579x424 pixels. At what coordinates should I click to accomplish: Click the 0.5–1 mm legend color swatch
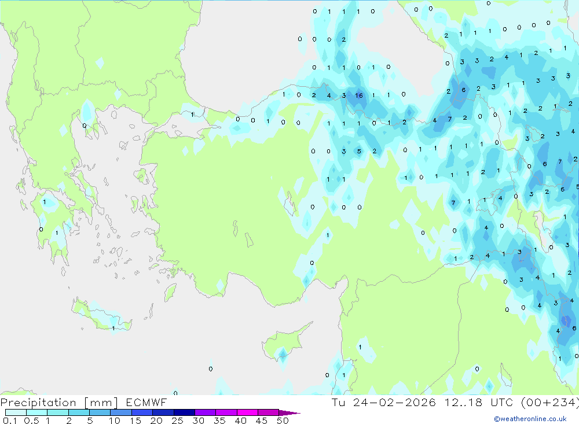coord(37,412)
